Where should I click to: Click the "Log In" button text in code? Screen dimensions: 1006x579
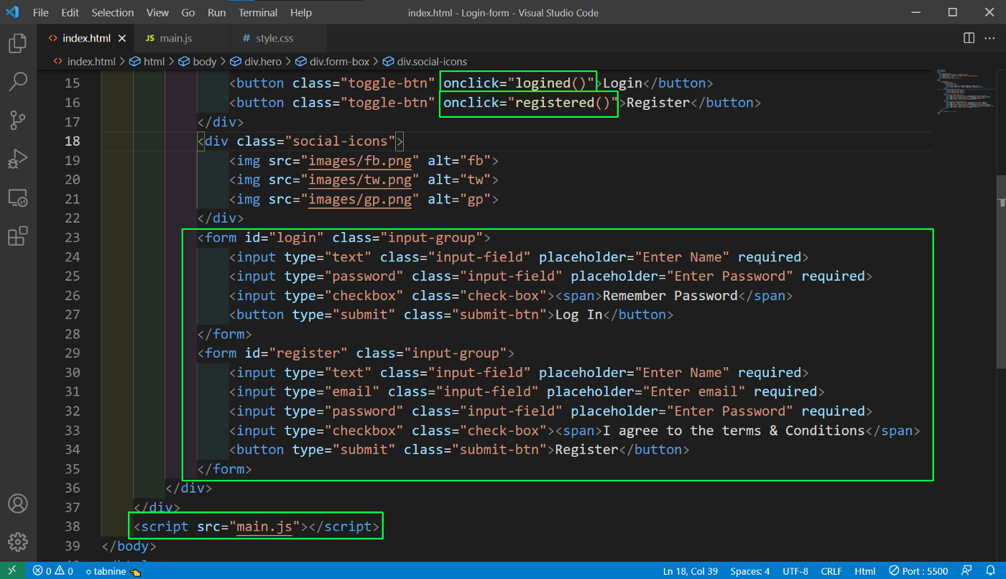[x=578, y=315]
